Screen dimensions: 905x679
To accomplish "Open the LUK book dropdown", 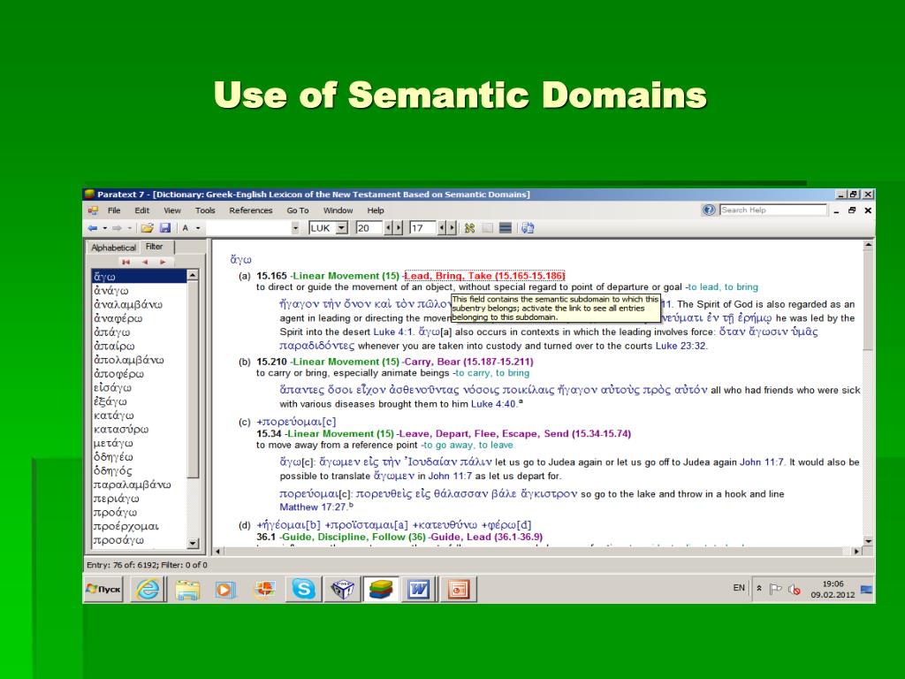I will coord(342,228).
